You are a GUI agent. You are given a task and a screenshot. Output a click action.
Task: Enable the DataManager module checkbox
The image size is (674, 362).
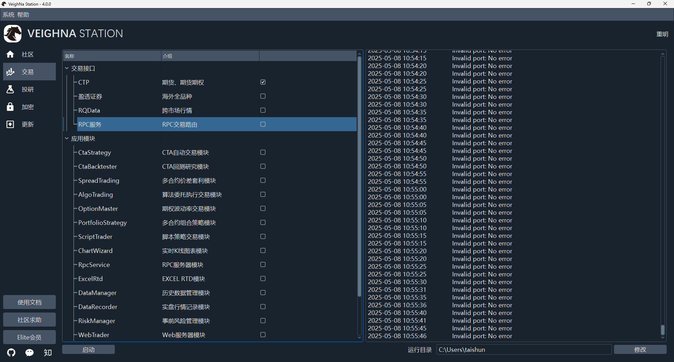click(263, 293)
